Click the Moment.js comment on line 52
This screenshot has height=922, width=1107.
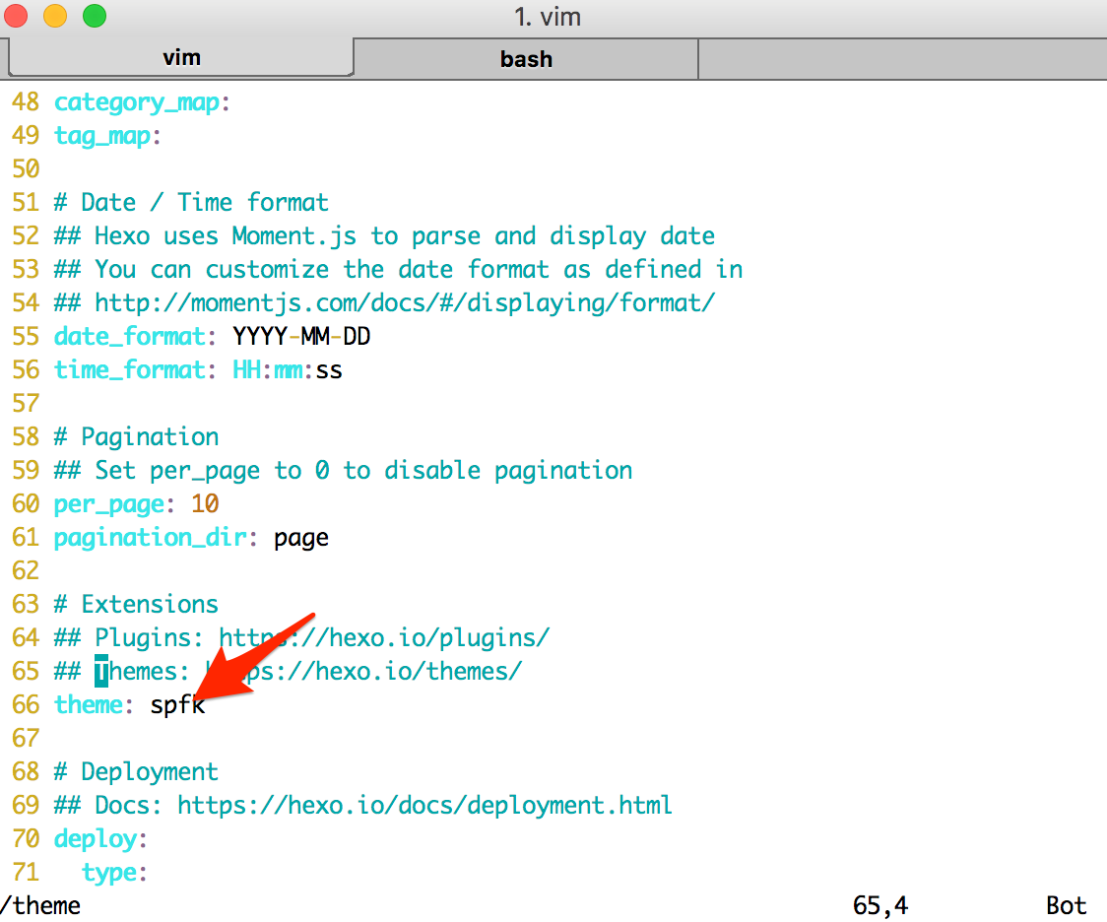click(385, 236)
